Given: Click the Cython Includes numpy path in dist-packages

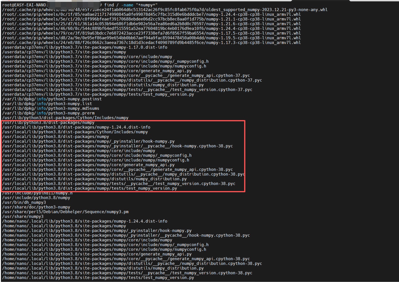Looking at the screenshot, I should [x=70, y=117].
